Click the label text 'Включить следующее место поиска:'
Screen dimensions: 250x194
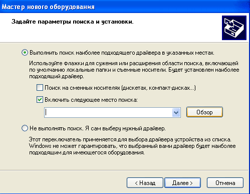pyautogui.click(x=91, y=100)
